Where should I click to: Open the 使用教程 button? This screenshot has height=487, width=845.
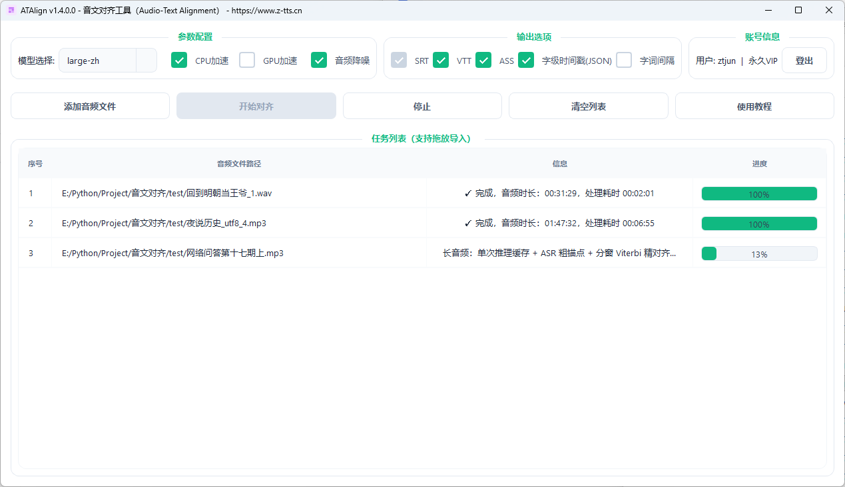pyautogui.click(x=754, y=106)
